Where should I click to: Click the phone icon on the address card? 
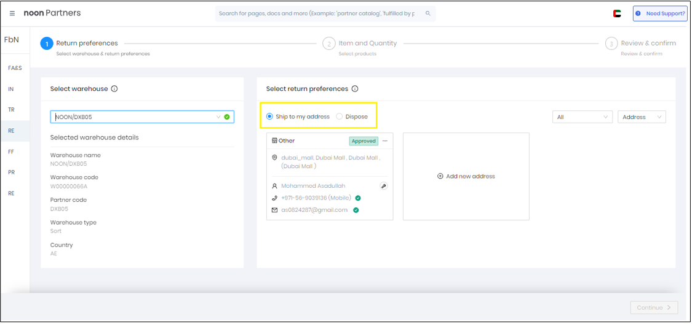274,198
